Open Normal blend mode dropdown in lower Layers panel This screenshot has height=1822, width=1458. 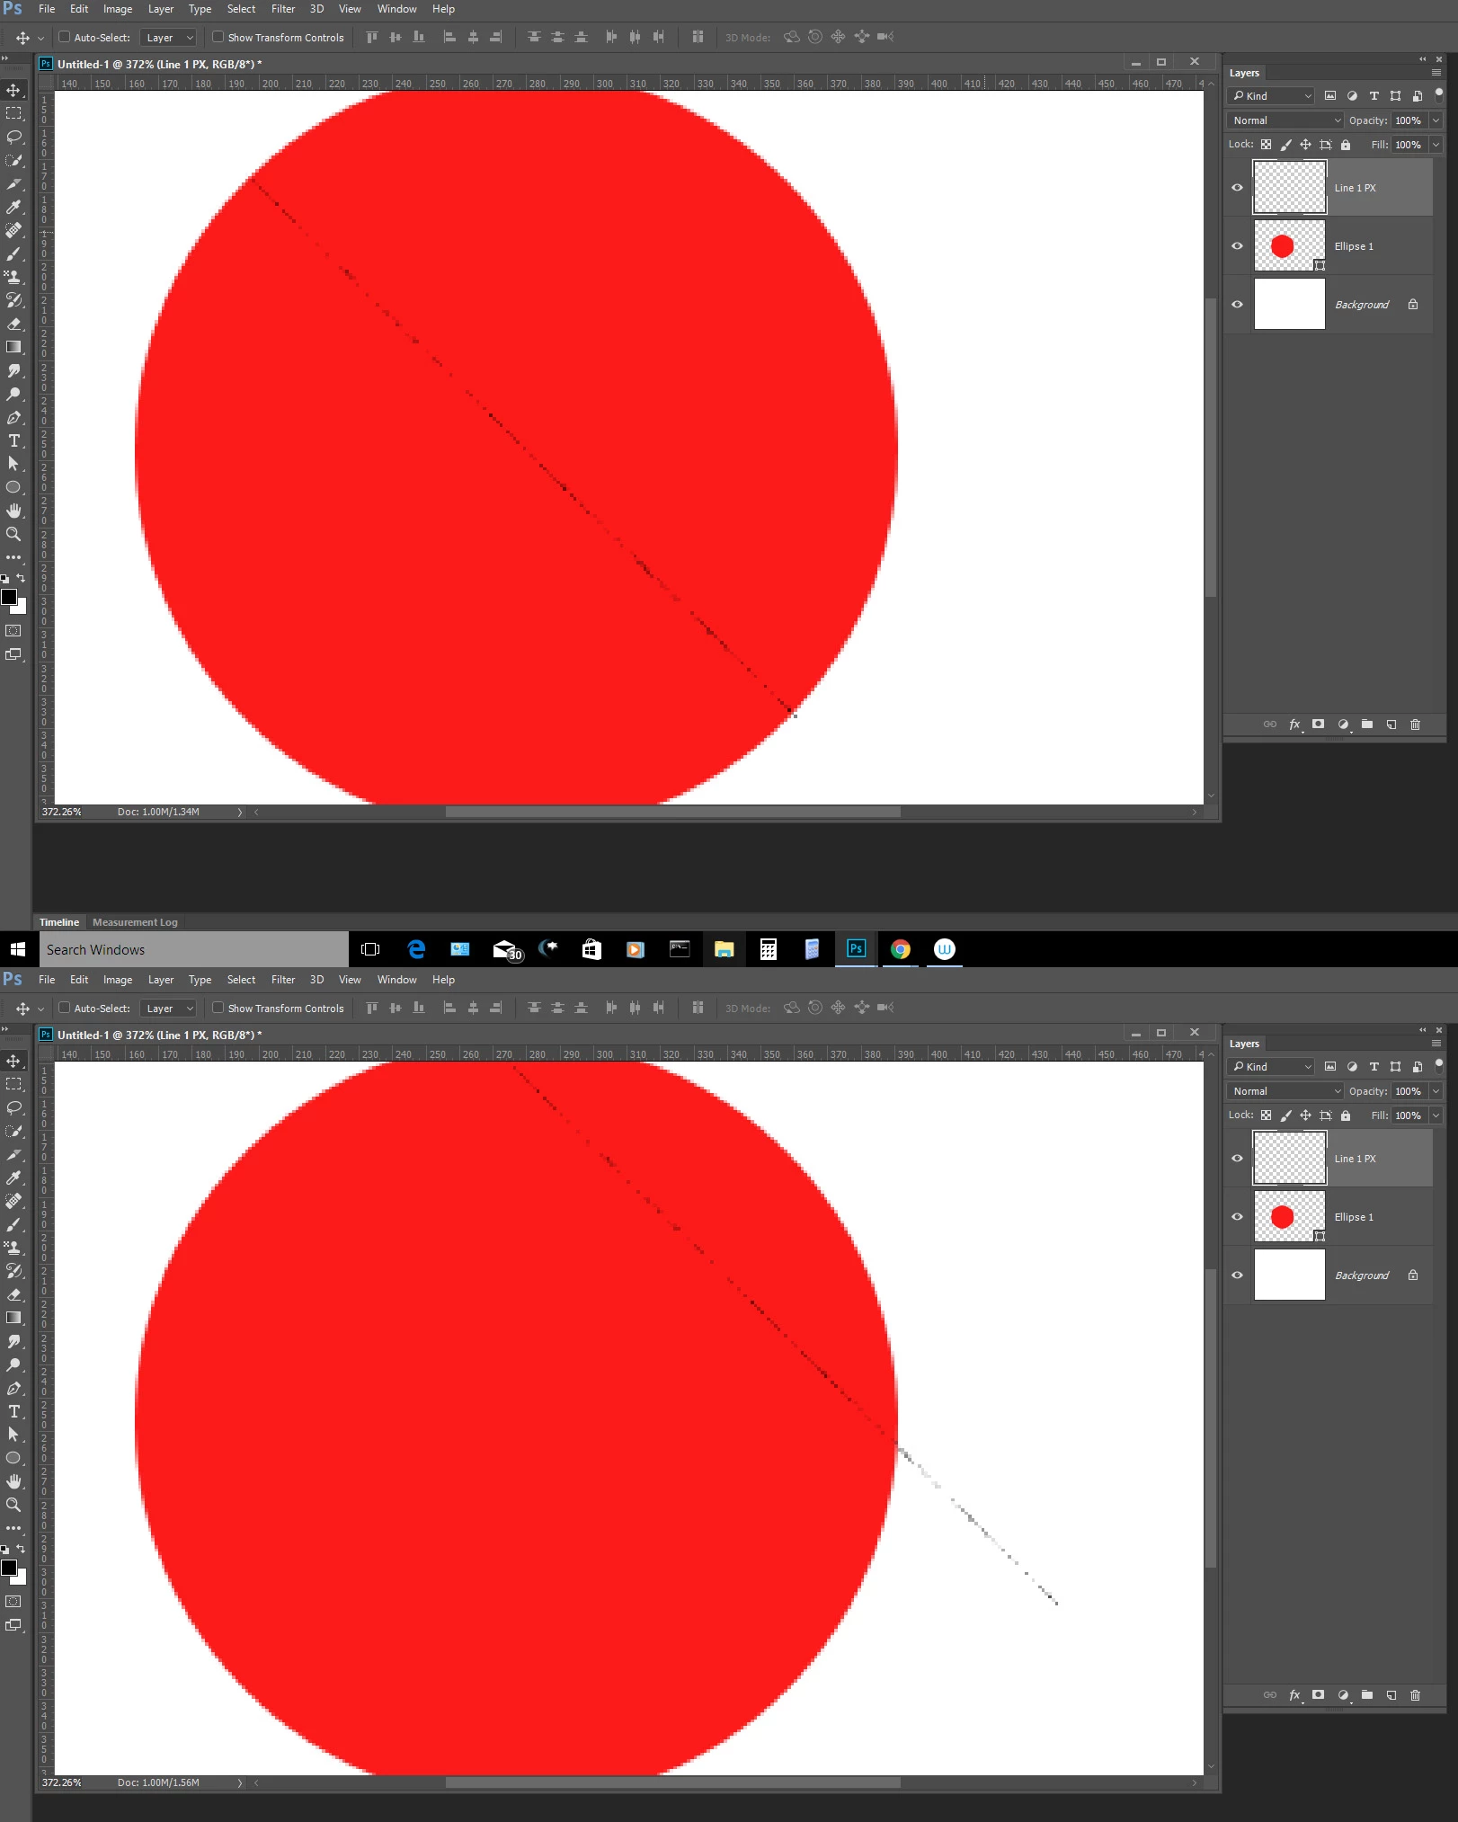(1285, 1091)
